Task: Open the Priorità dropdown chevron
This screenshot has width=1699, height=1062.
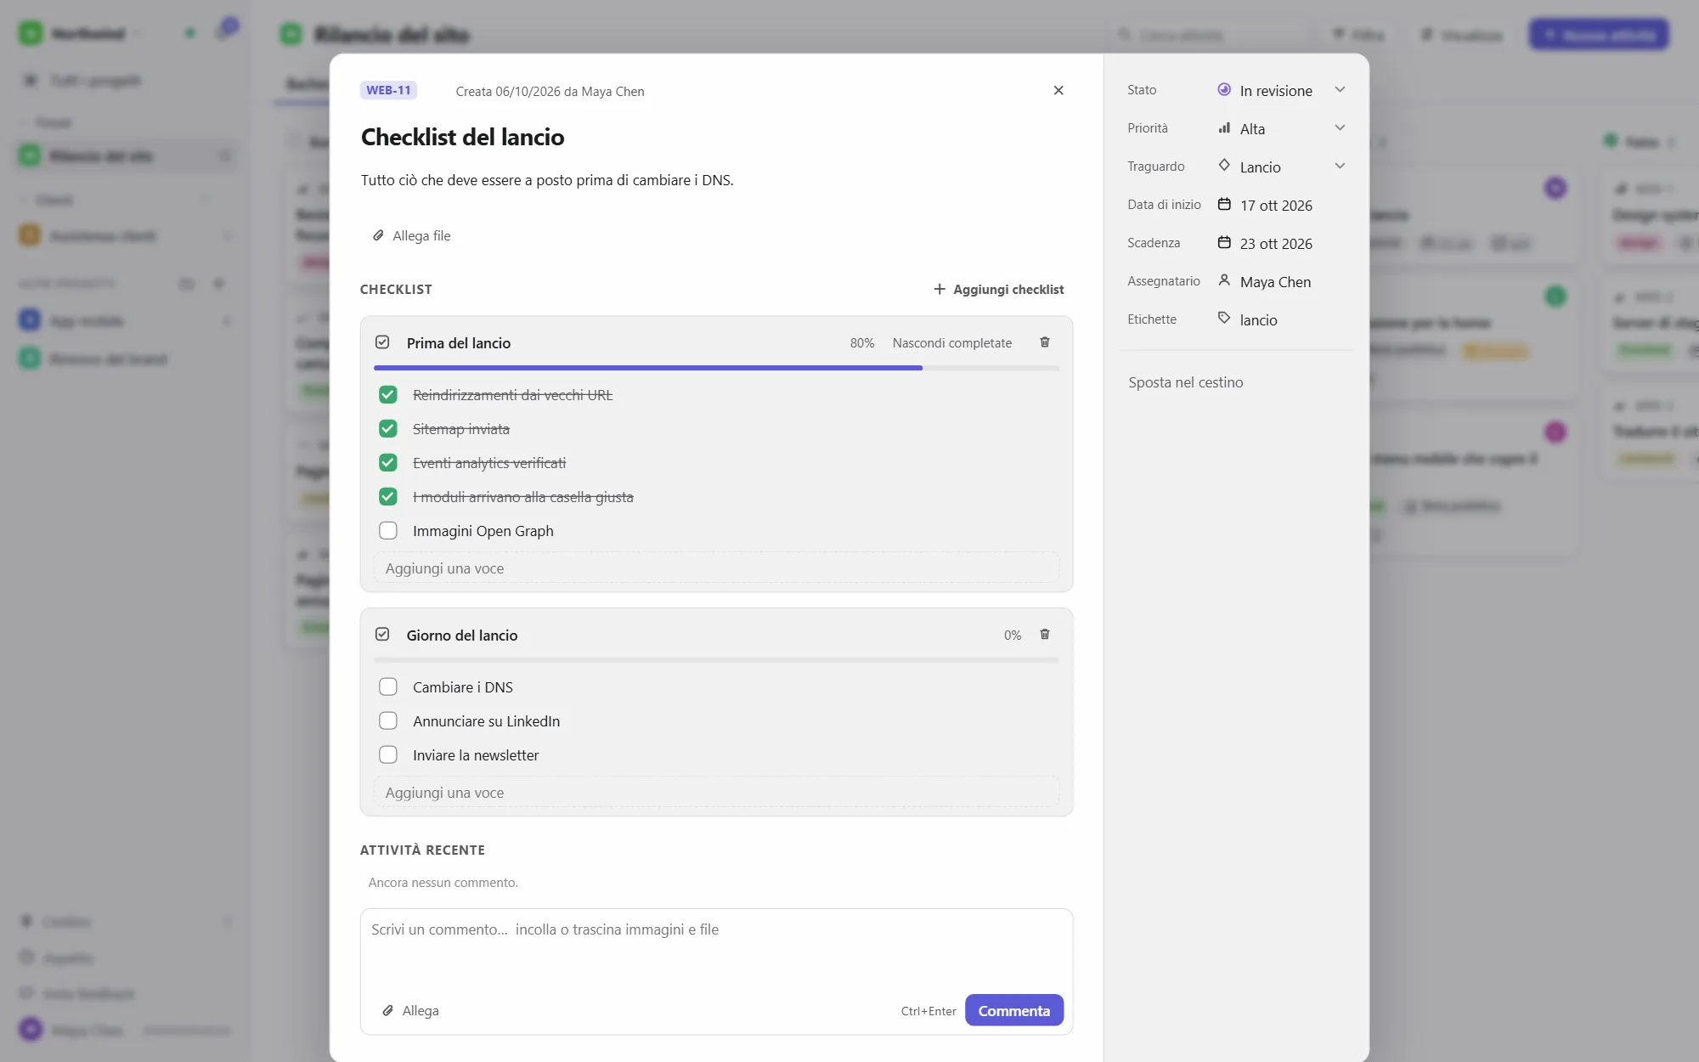Action: pyautogui.click(x=1340, y=127)
